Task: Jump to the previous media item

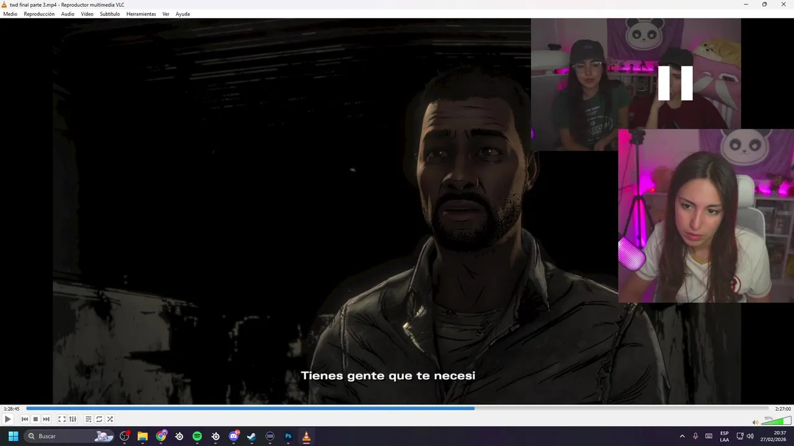Action: click(25, 419)
